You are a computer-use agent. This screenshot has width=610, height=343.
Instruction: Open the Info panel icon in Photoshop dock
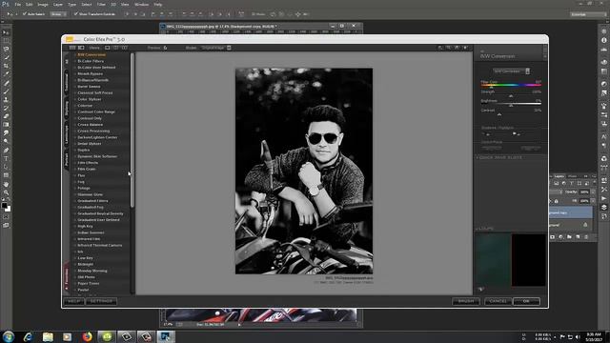(x=603, y=40)
